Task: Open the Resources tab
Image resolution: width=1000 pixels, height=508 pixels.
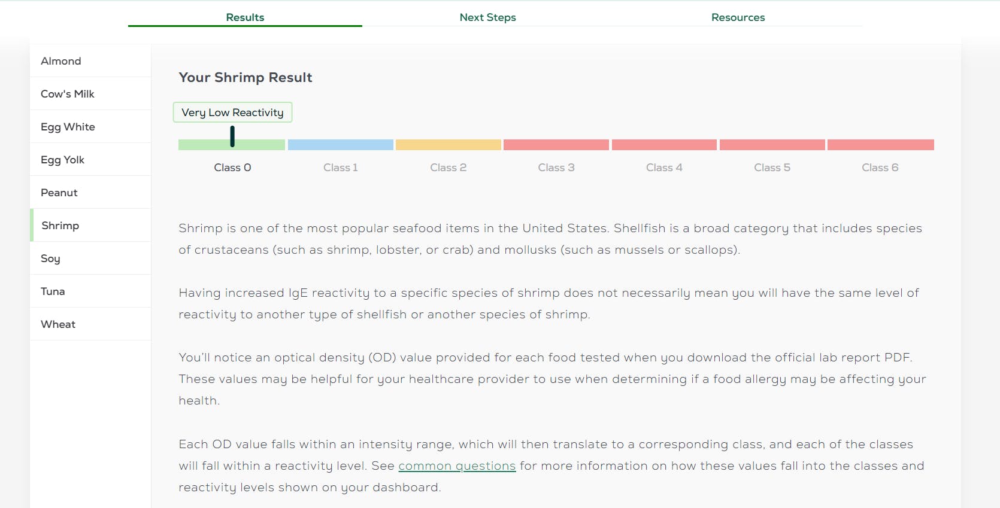Action: (738, 17)
